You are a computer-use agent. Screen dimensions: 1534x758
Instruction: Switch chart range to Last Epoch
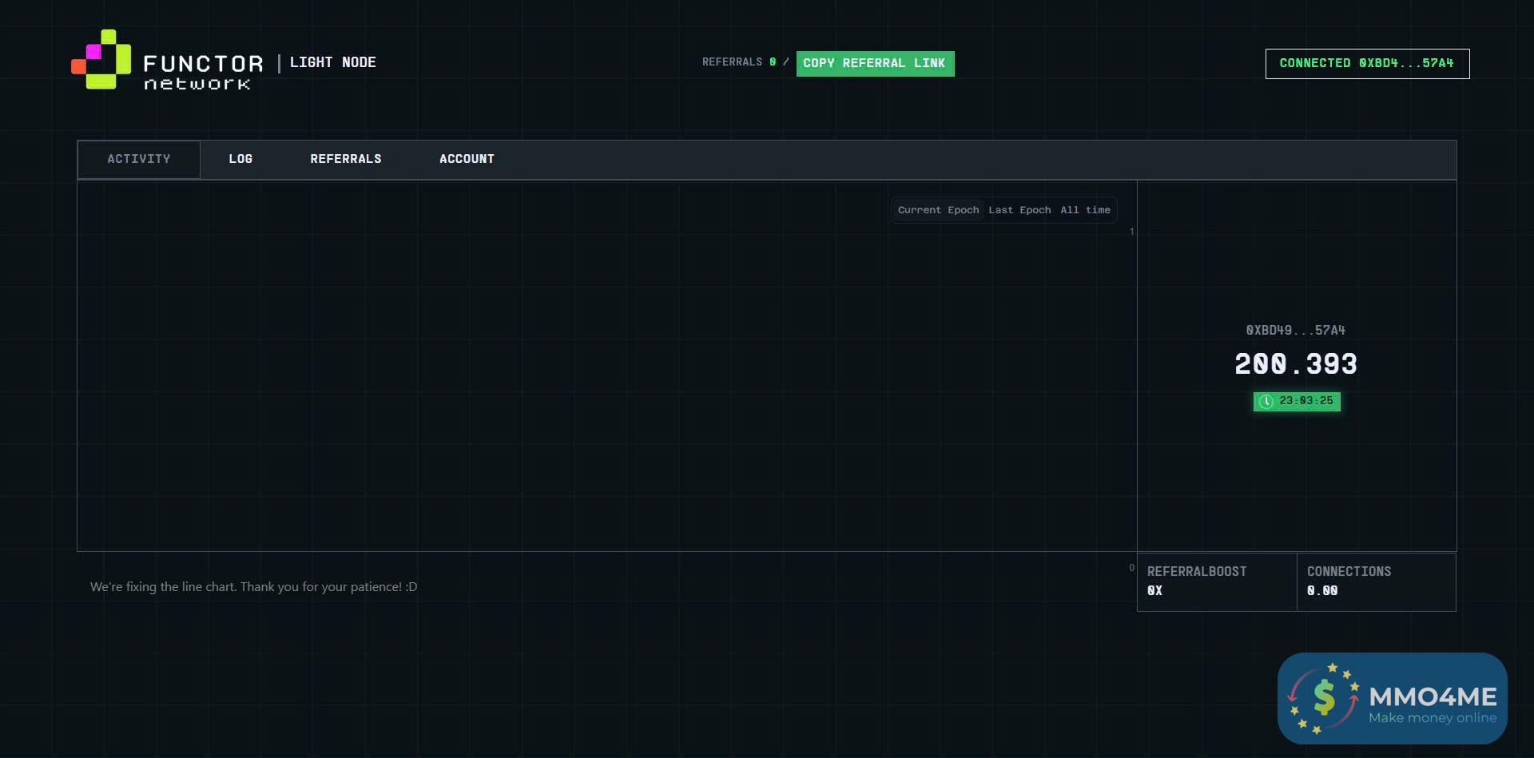tap(1019, 210)
